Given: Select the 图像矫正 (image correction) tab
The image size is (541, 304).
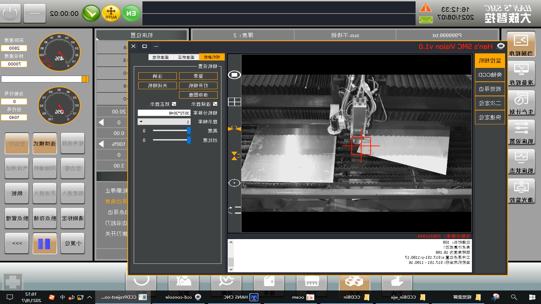Looking at the screenshot, I should coord(186,57).
